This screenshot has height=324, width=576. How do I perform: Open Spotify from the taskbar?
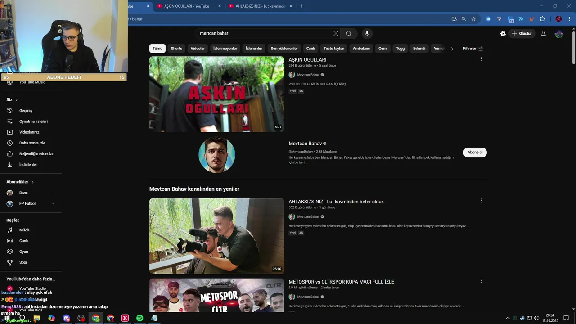pos(139,318)
